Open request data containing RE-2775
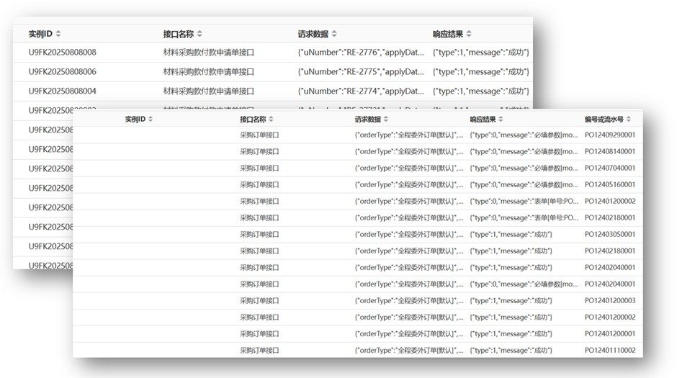The width and height of the screenshot is (677, 378). click(x=361, y=71)
